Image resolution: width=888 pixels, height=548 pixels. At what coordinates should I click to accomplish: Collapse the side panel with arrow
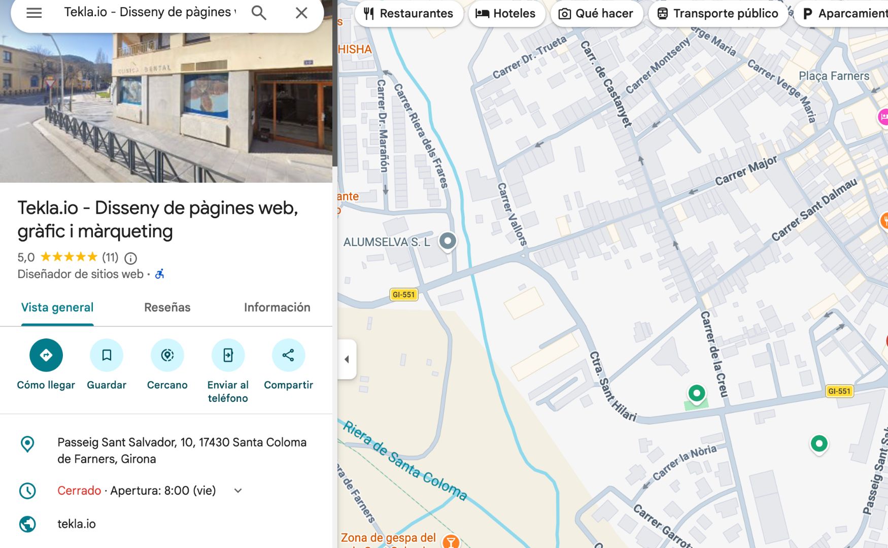click(347, 359)
